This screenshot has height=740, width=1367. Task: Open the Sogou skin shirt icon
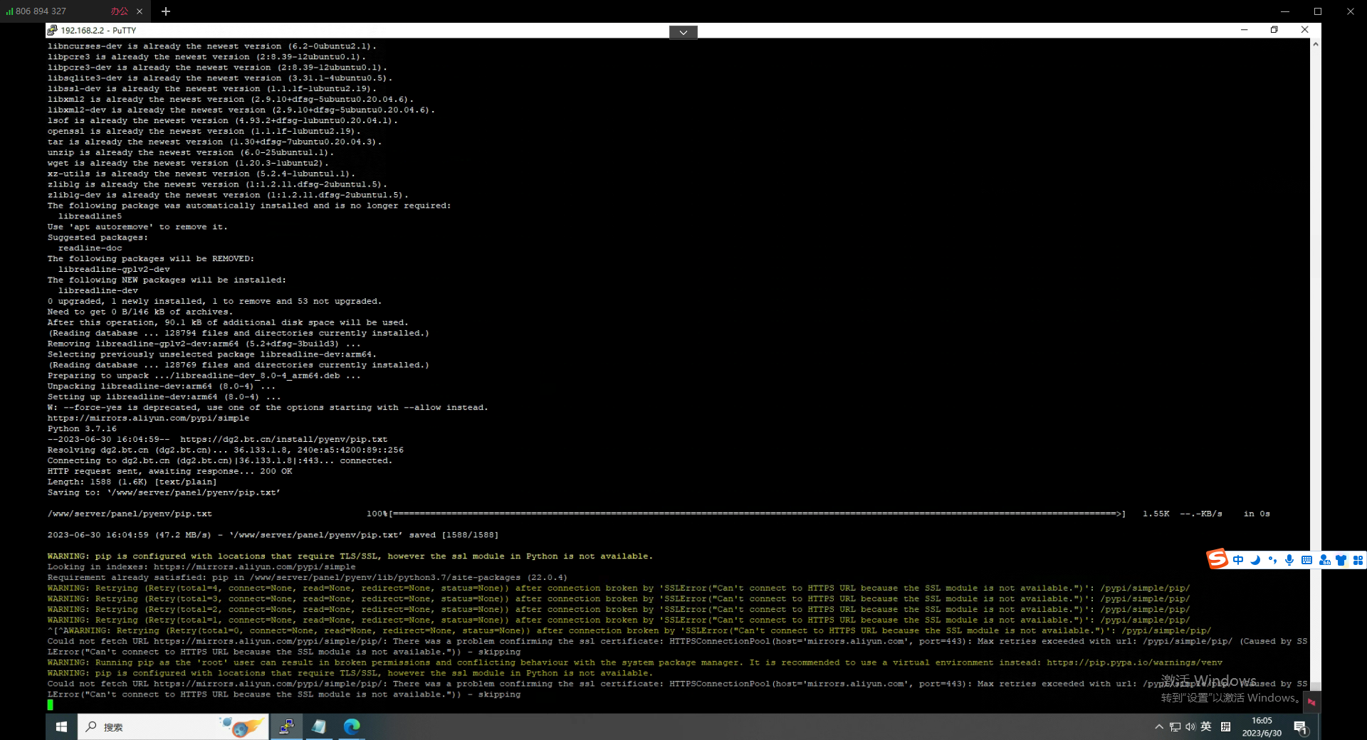[x=1341, y=561]
